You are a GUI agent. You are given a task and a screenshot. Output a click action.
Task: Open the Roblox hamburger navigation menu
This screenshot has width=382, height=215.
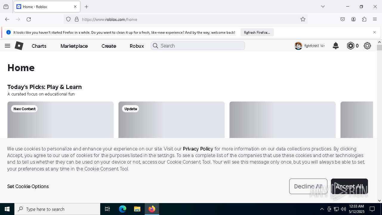click(7, 46)
